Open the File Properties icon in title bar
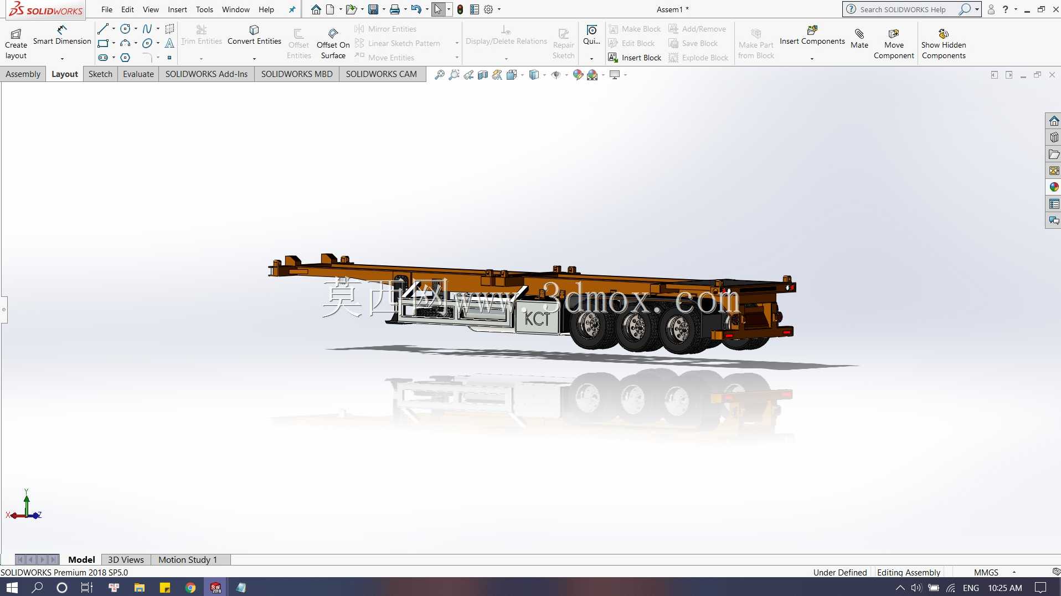 (475, 9)
